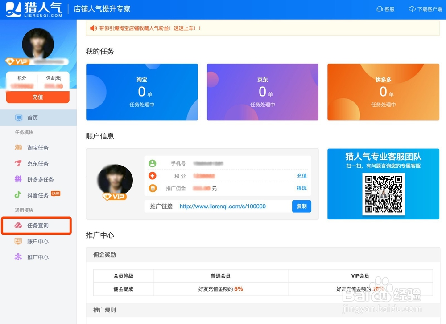Screen dimensions: 446x324
Task: Click the 拼多多 task card
Action: click(x=384, y=92)
